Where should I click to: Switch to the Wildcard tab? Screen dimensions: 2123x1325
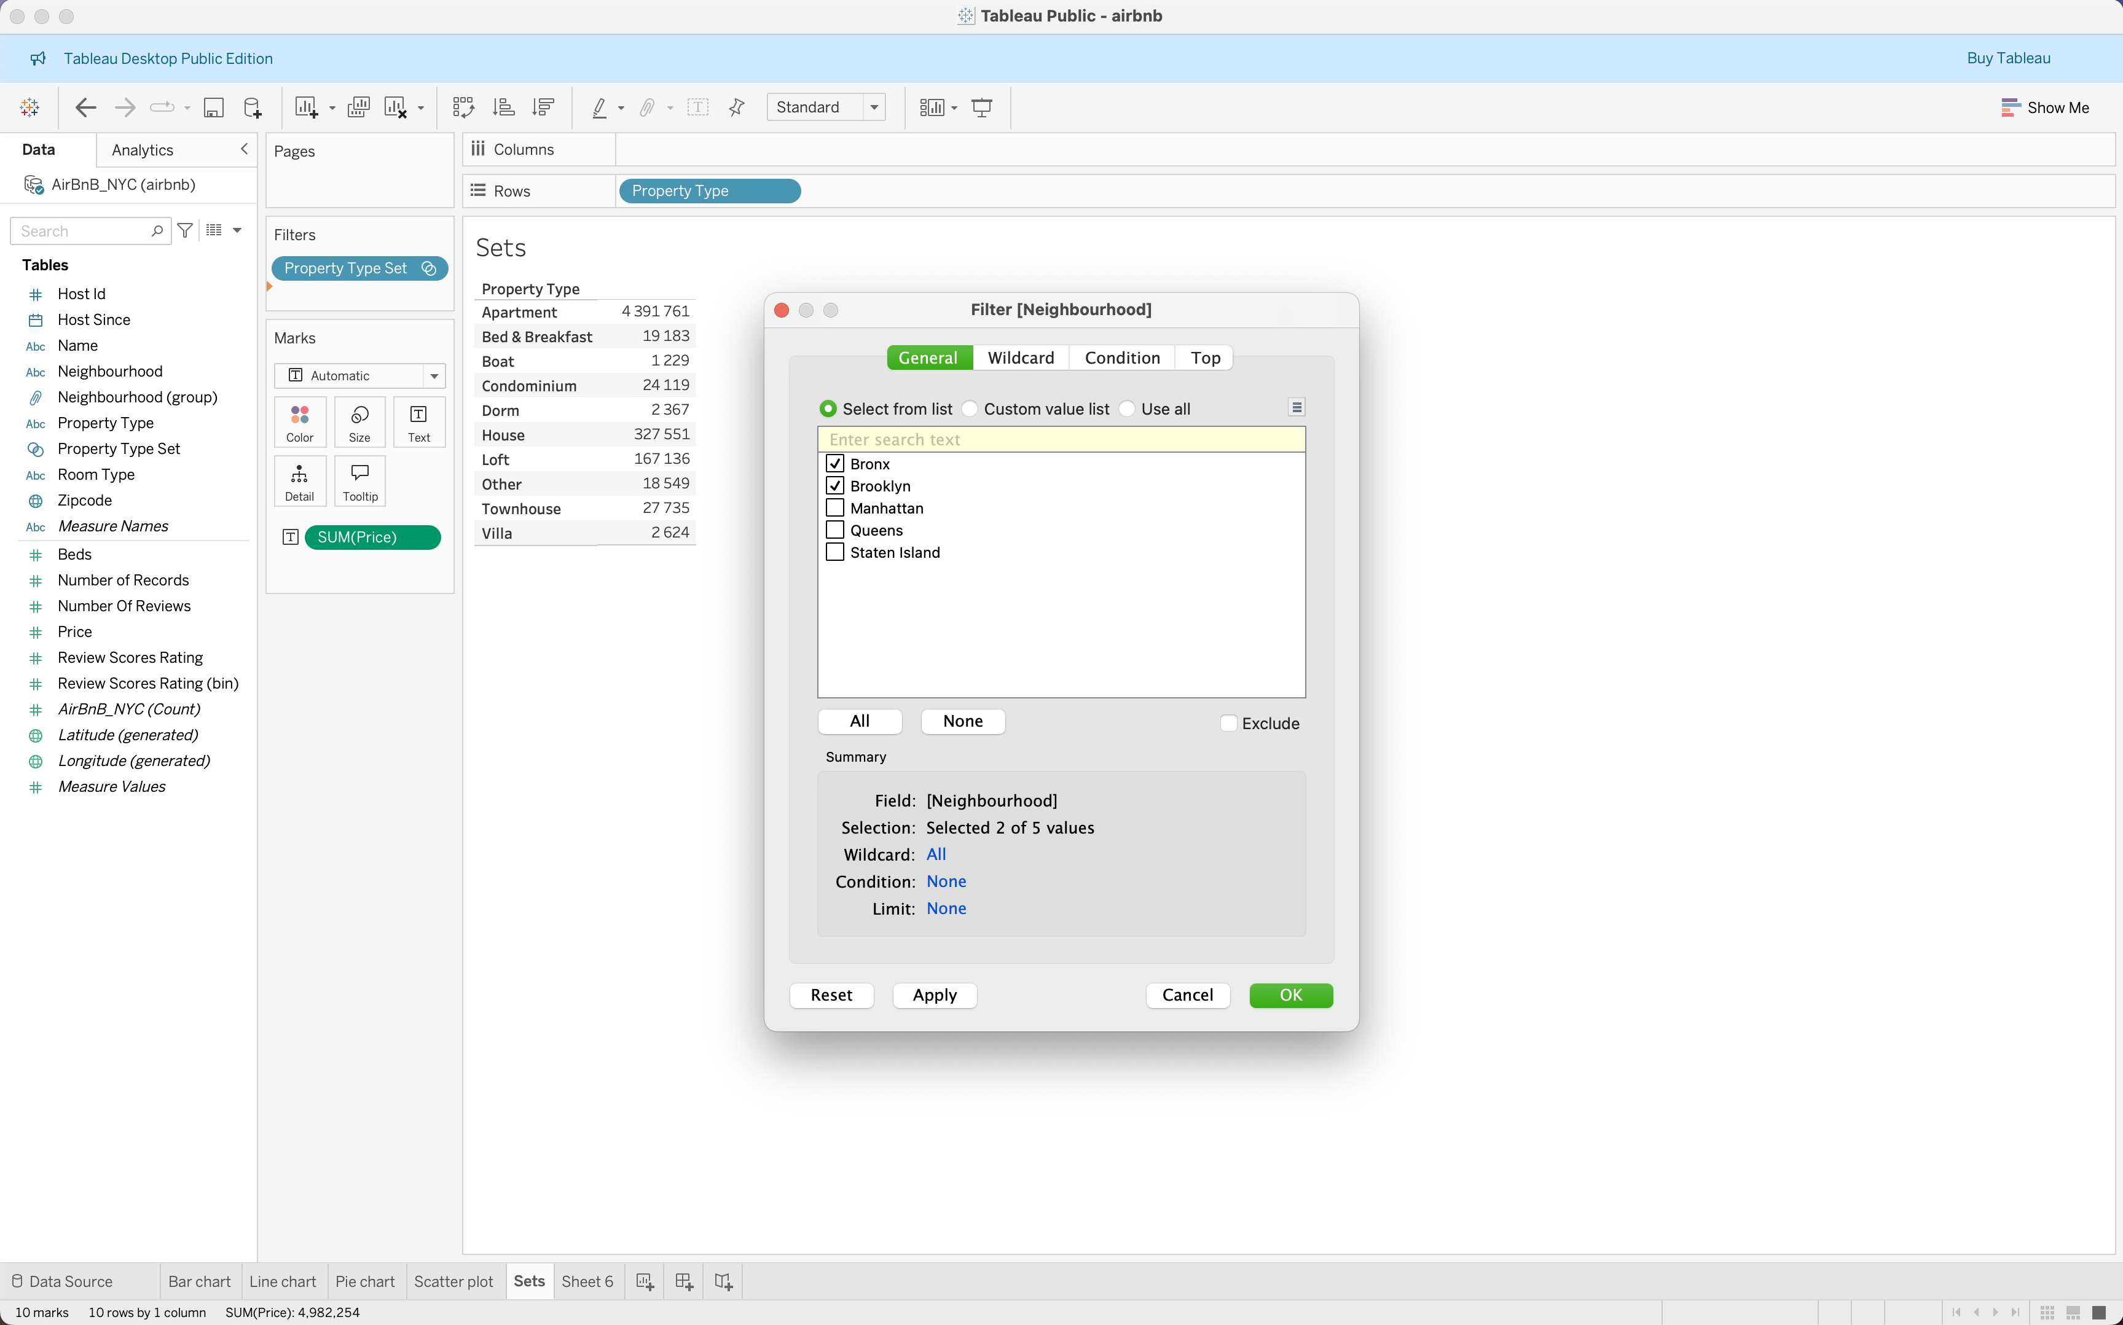[x=1020, y=358]
